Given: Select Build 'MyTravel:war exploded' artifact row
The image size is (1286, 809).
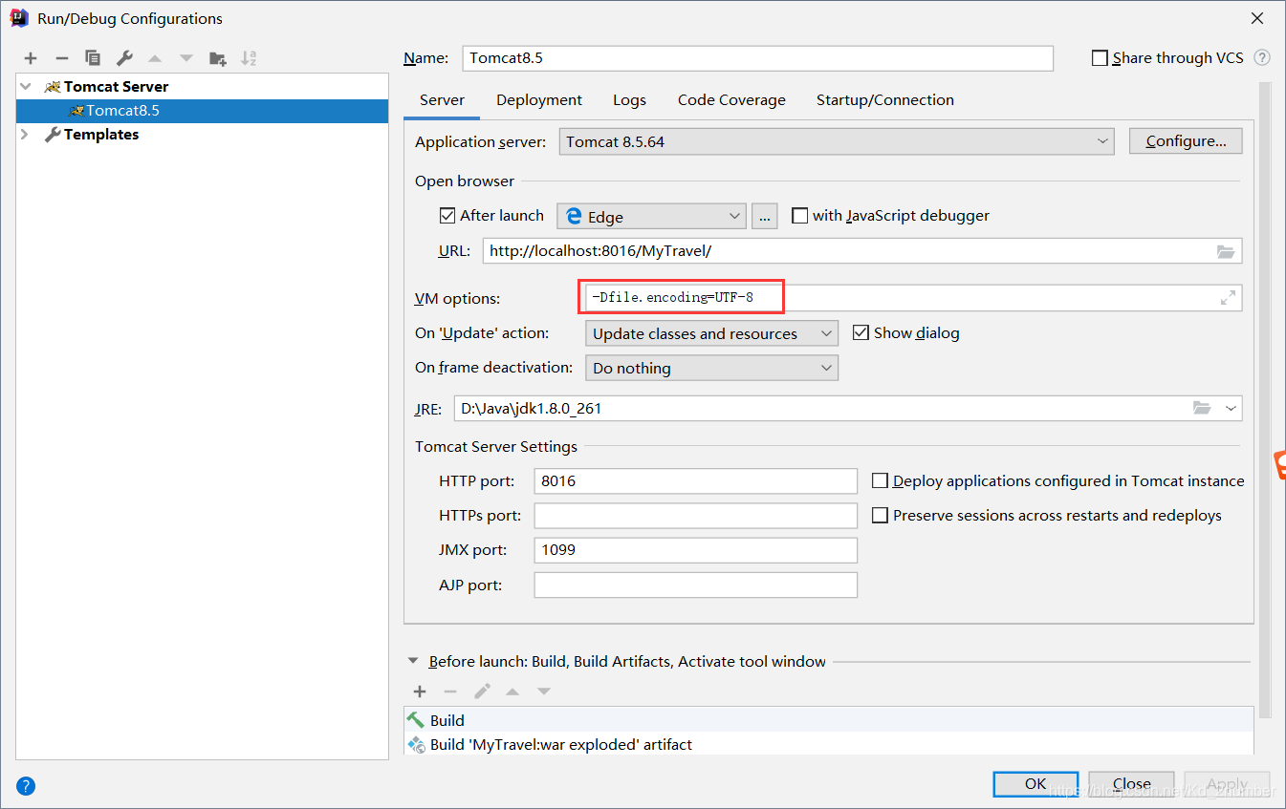Looking at the screenshot, I should 829,744.
